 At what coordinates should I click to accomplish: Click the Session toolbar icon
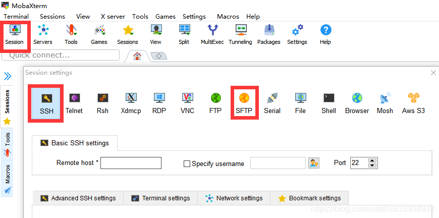point(14,35)
